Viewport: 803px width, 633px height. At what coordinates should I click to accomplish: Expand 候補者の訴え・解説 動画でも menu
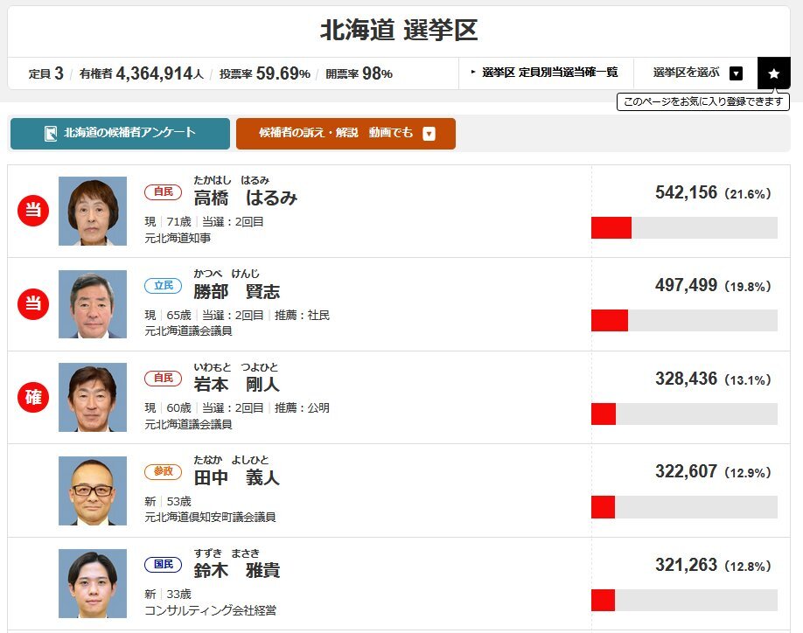[x=346, y=134]
